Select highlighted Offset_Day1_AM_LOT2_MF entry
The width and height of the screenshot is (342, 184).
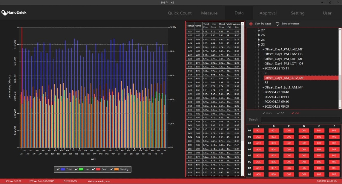[301, 78]
